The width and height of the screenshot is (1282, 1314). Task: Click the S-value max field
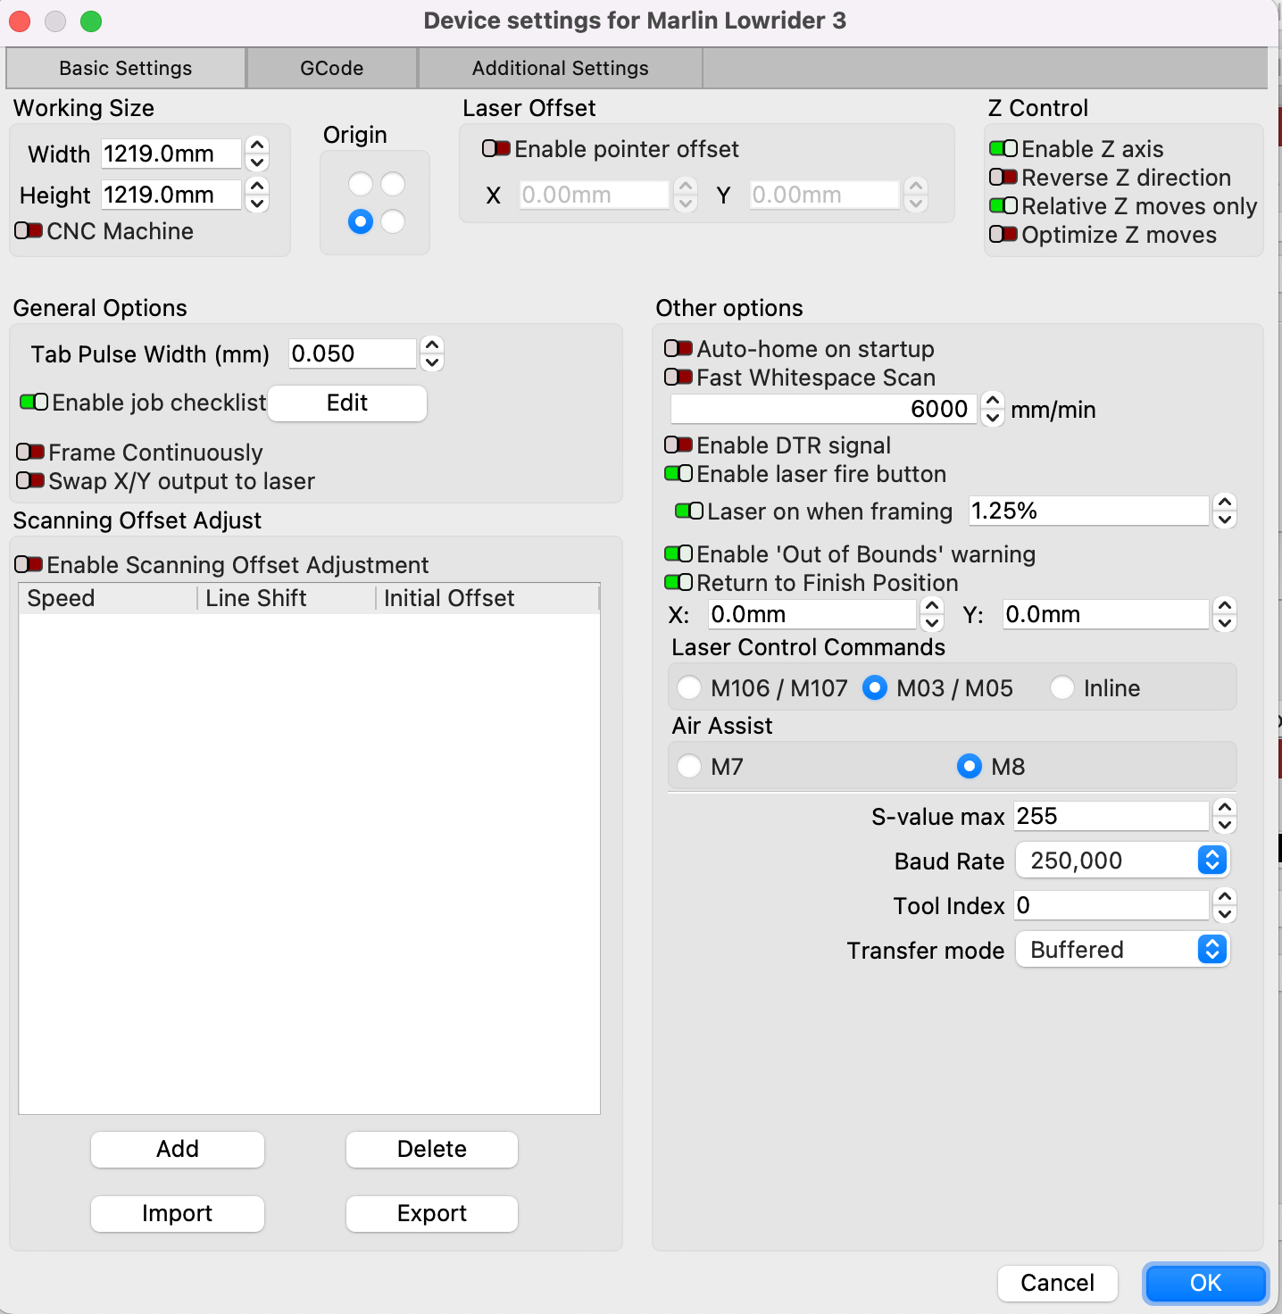pyautogui.click(x=1111, y=816)
